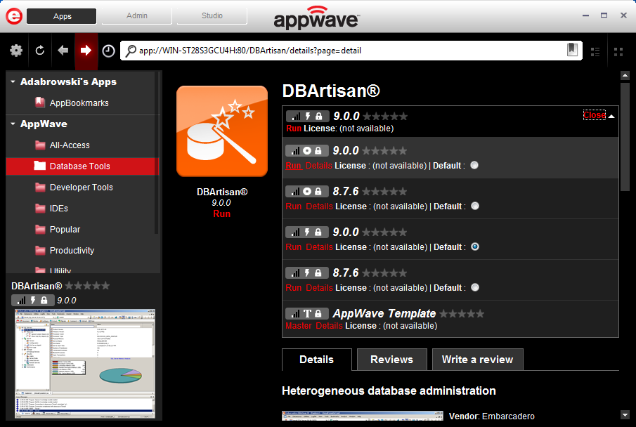This screenshot has width=636, height=427.
Task: Collapse the Adabrowski's Apps section
Action: (13, 81)
